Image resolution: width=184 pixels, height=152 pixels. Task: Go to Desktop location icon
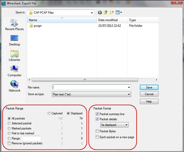tap(14, 40)
